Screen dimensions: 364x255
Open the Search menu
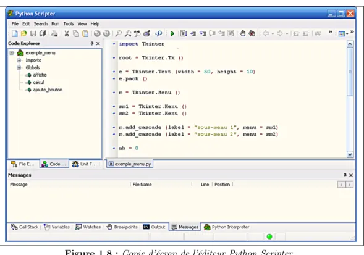(x=41, y=23)
